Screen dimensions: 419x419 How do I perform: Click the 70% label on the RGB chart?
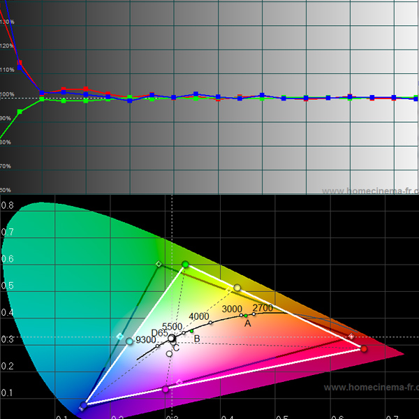6,166
